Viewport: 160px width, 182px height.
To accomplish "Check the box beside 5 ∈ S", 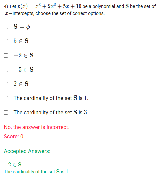I will 6,41.
